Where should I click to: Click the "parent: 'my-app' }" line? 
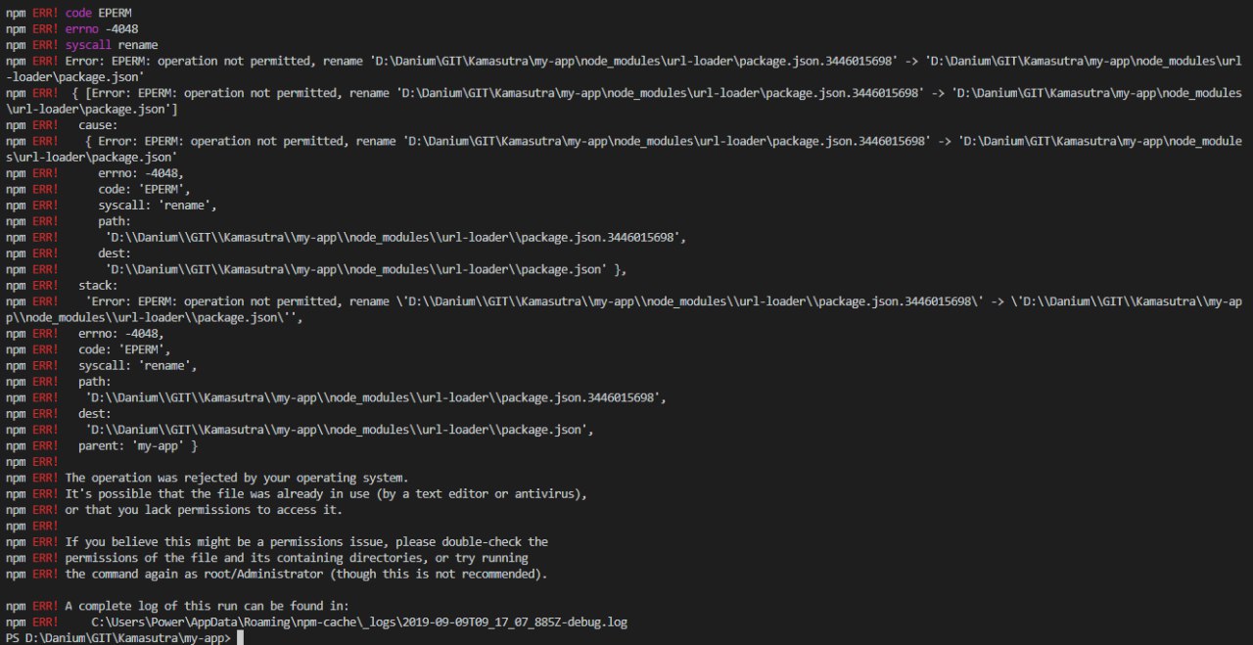(x=138, y=446)
